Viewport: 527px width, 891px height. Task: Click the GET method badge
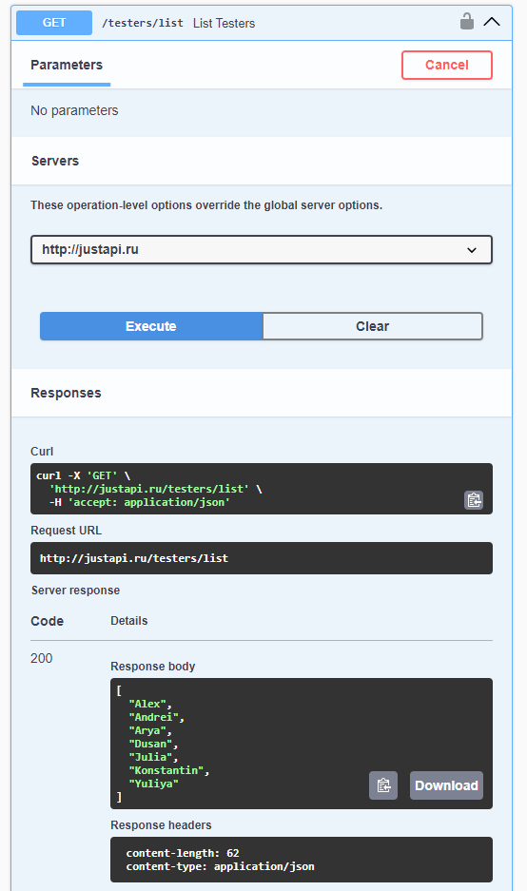point(54,23)
